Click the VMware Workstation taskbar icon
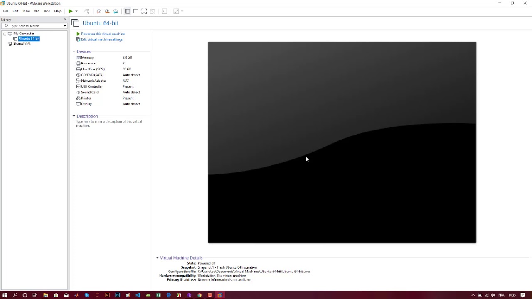The height and width of the screenshot is (299, 532). pos(220,295)
